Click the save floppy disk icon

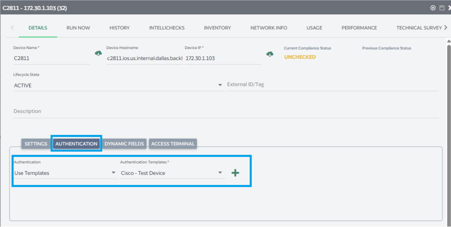[442, 8]
